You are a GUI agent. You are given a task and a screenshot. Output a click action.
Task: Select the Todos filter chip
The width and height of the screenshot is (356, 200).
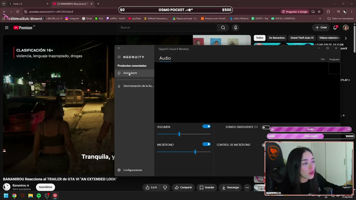(x=259, y=38)
